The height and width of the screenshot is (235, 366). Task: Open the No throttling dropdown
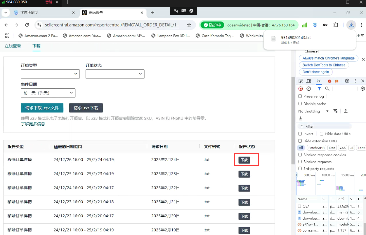tap(313, 111)
